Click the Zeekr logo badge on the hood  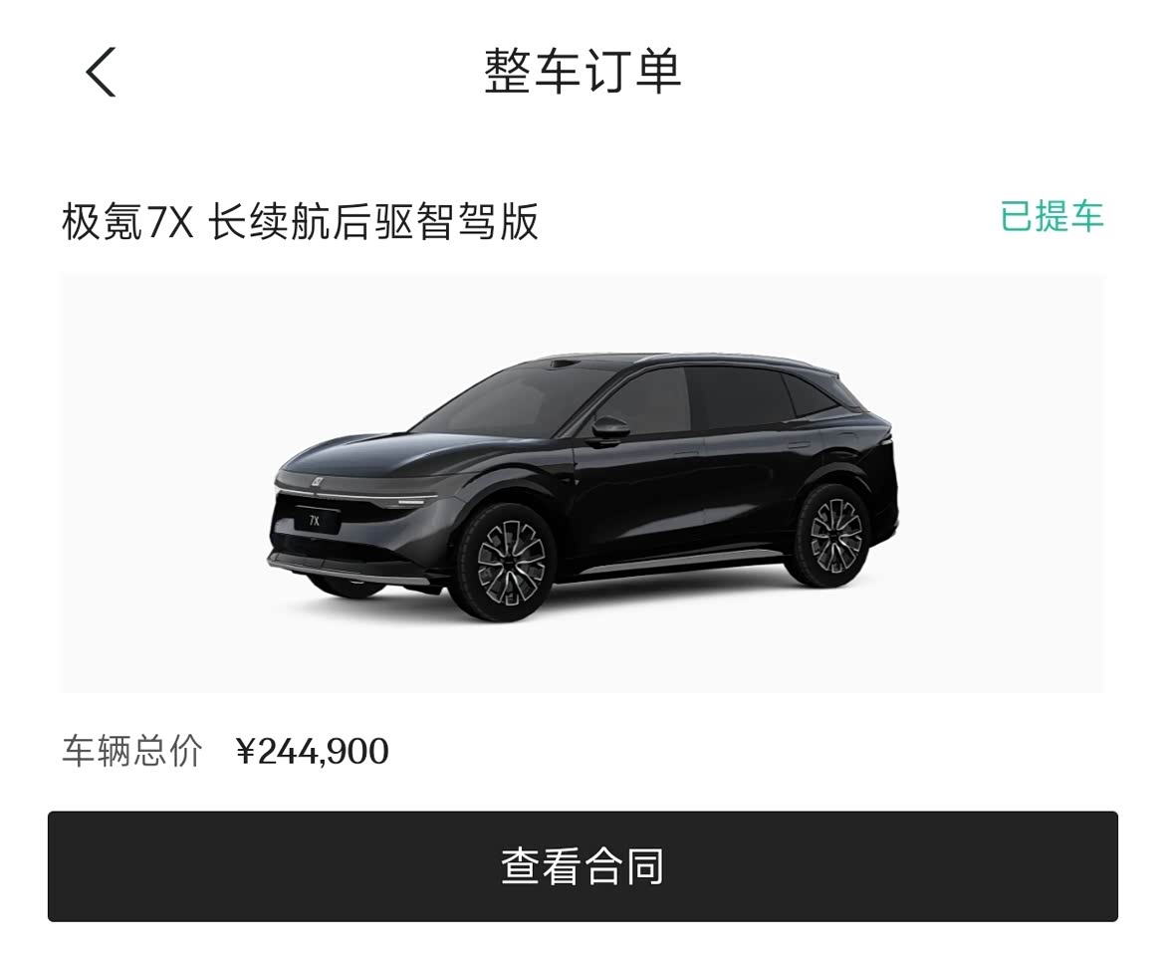click(316, 481)
